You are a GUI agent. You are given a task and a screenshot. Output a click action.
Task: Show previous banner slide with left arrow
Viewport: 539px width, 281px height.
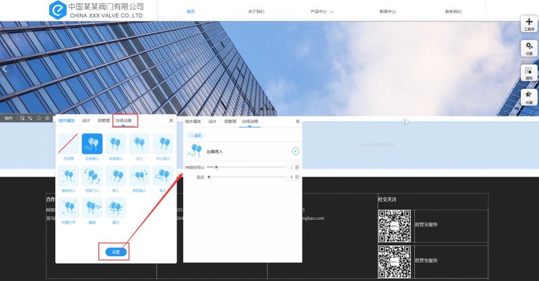coord(5,69)
